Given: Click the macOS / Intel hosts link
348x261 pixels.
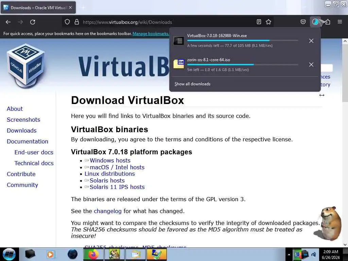Looking at the screenshot, I should (x=117, y=167).
